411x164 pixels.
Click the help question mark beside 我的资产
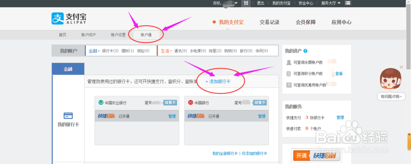click(305, 51)
